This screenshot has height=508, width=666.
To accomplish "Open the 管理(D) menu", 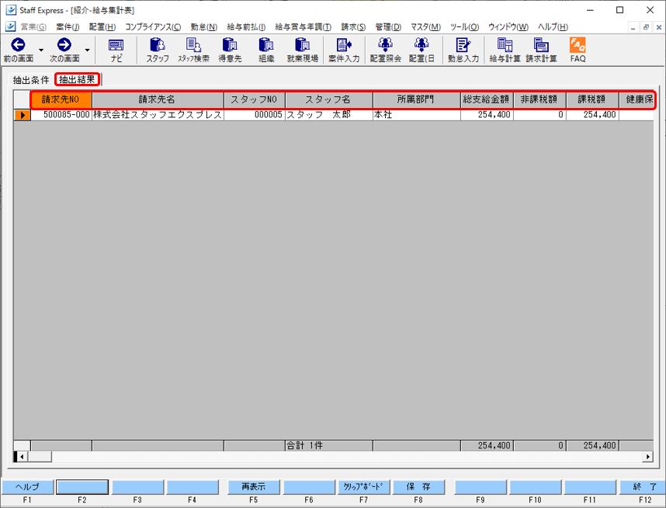I will pyautogui.click(x=388, y=26).
